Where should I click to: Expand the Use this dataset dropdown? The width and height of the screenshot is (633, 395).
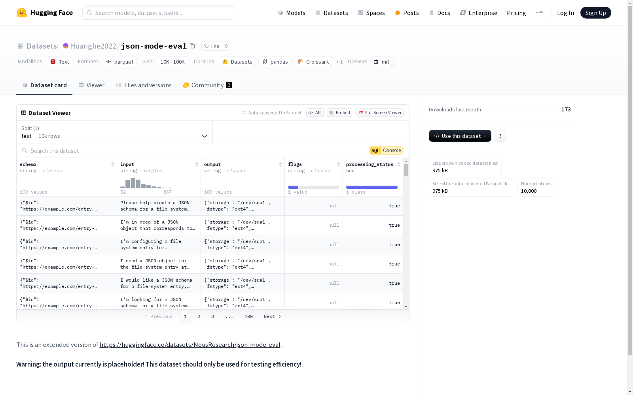point(460,136)
